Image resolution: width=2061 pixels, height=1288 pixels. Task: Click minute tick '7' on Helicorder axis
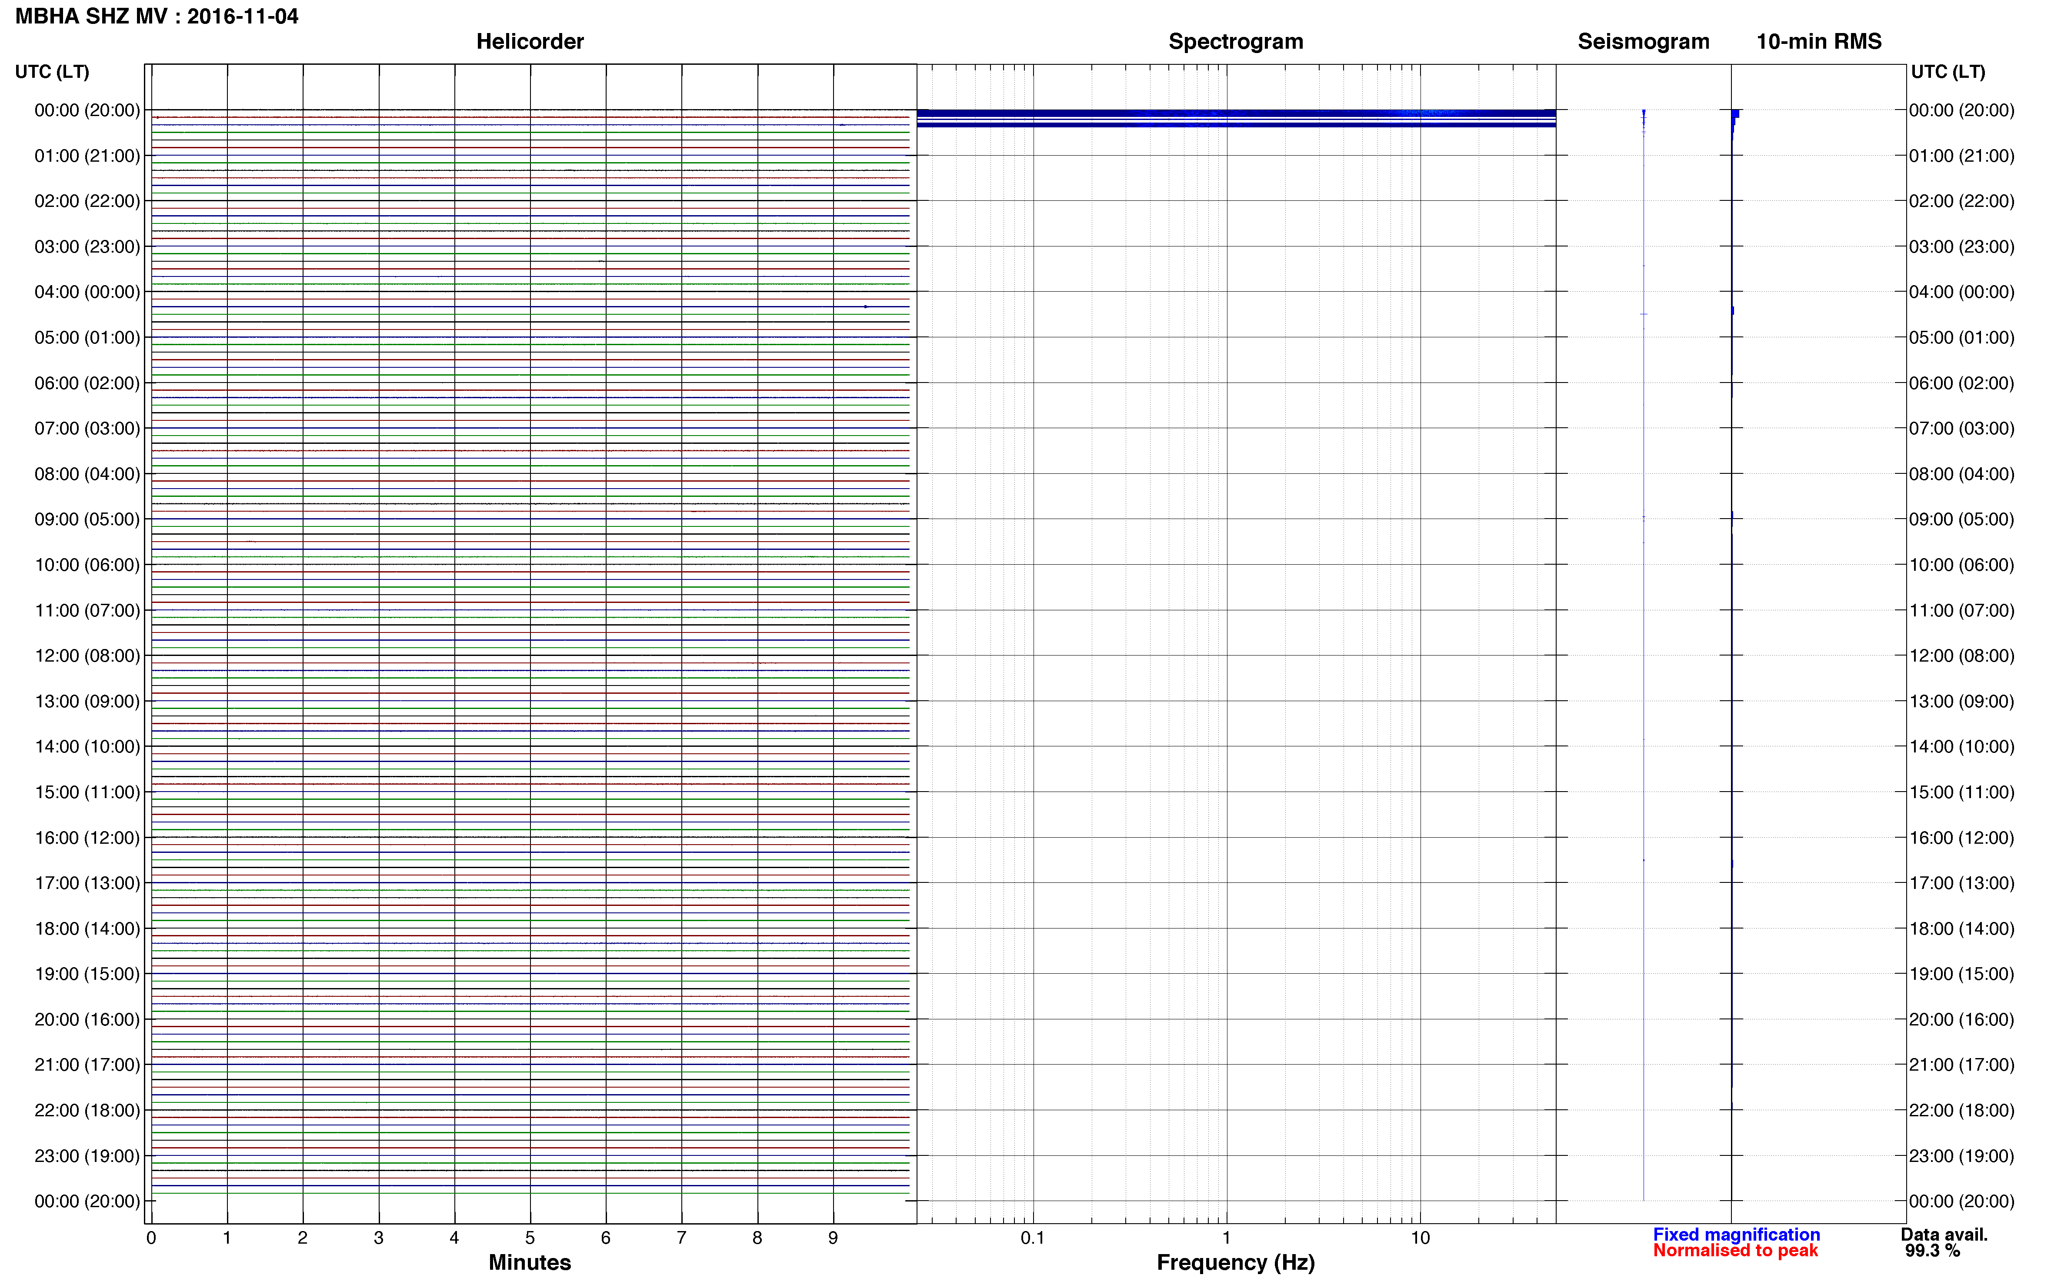coord(682,1238)
